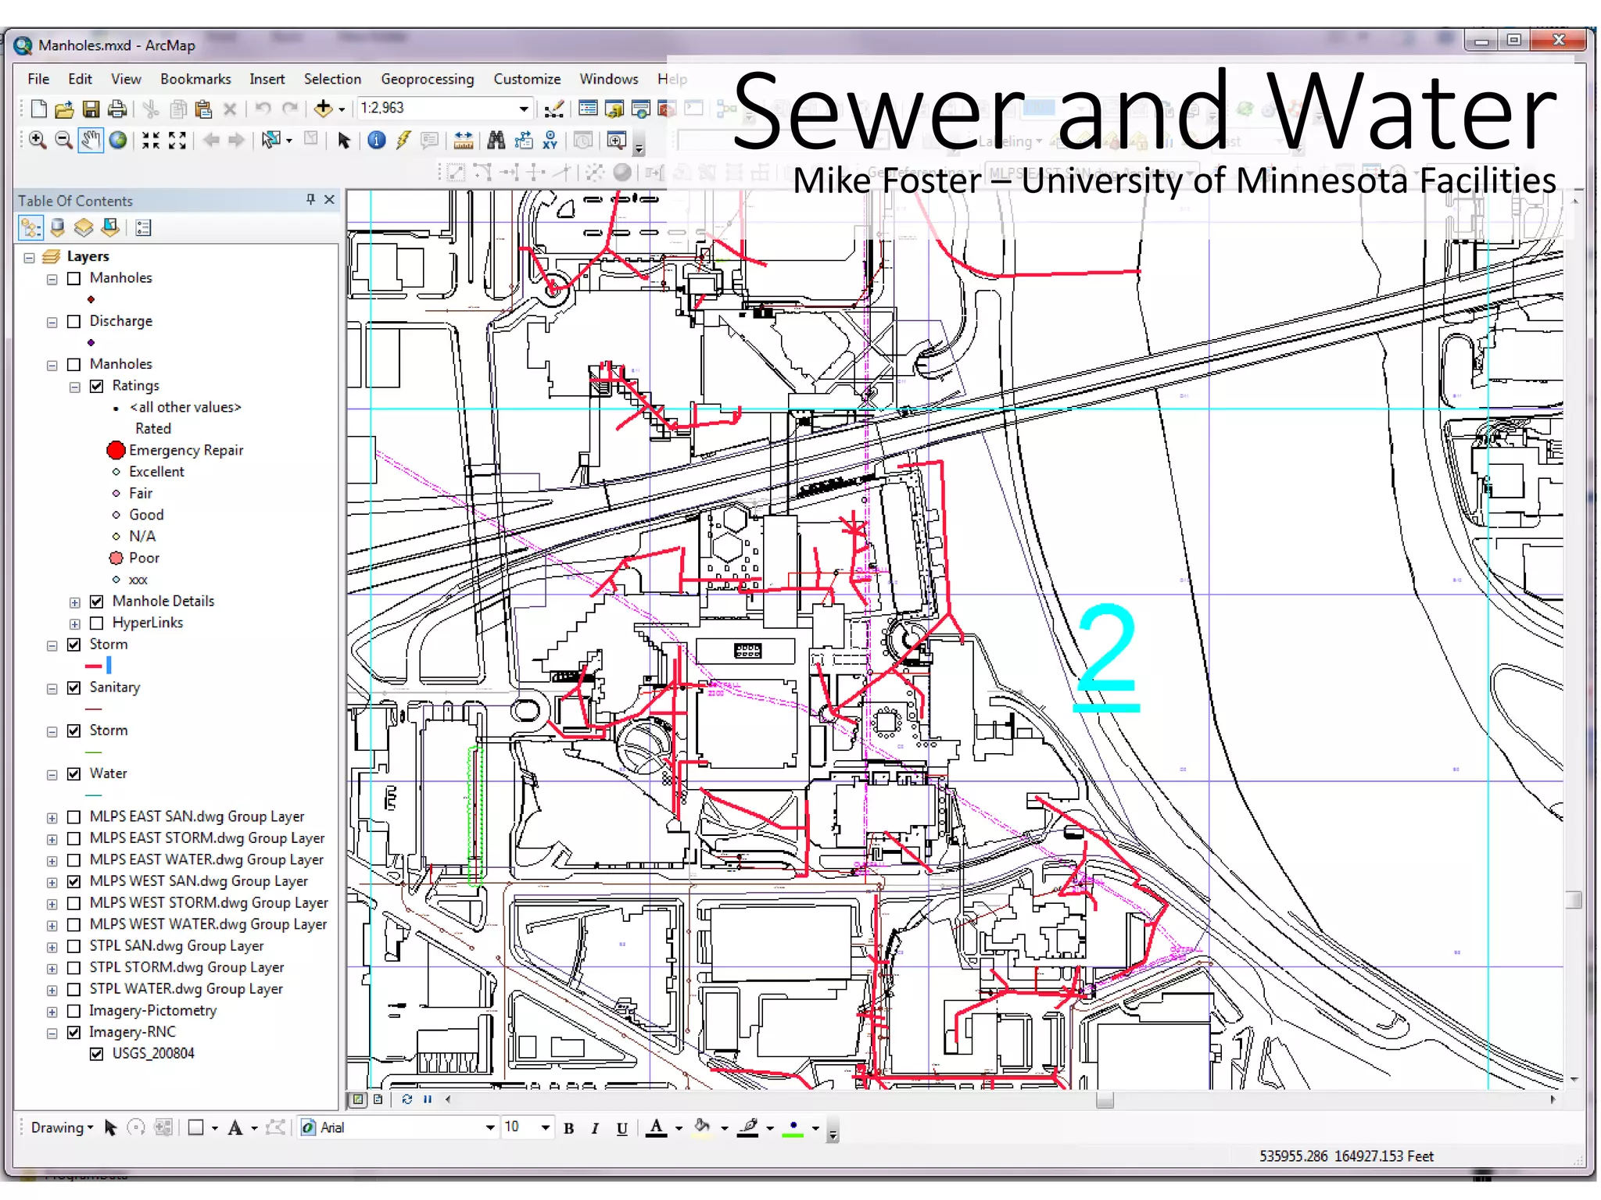1601x1200 pixels.
Task: Open the Editor Toolbar icon
Action: pyautogui.click(x=553, y=109)
